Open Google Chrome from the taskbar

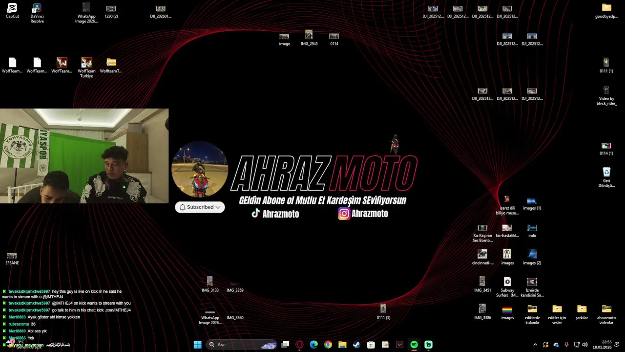328,345
